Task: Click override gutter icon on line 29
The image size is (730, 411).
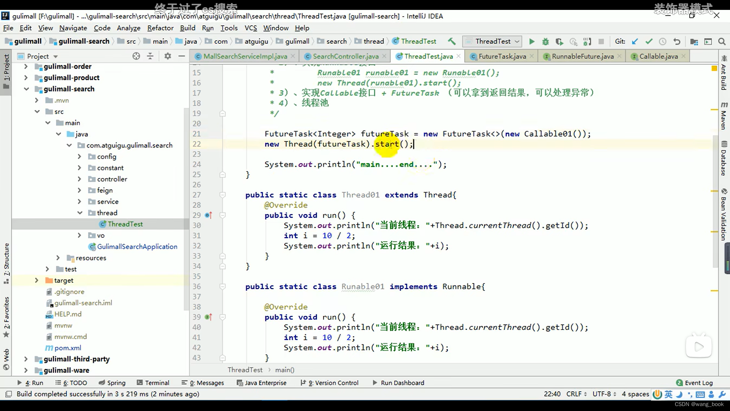Action: [208, 215]
